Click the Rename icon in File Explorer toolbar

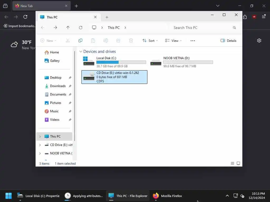[105, 41]
